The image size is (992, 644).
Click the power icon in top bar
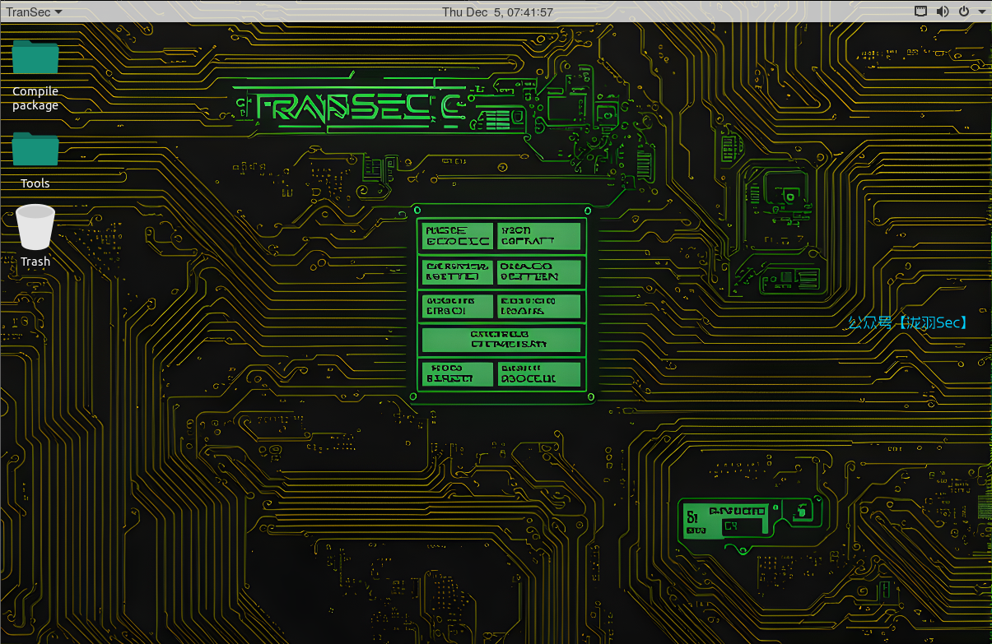coord(963,12)
